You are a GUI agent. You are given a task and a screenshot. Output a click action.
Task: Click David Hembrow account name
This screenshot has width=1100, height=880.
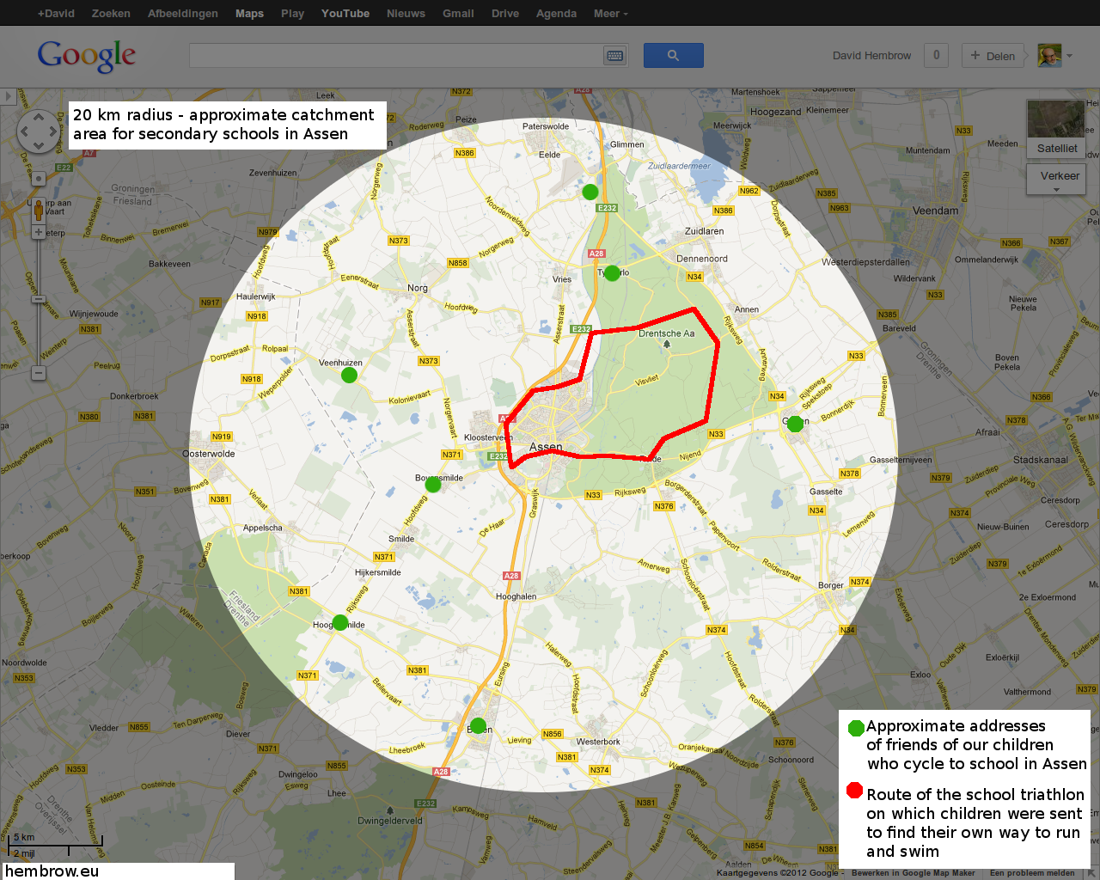click(871, 56)
